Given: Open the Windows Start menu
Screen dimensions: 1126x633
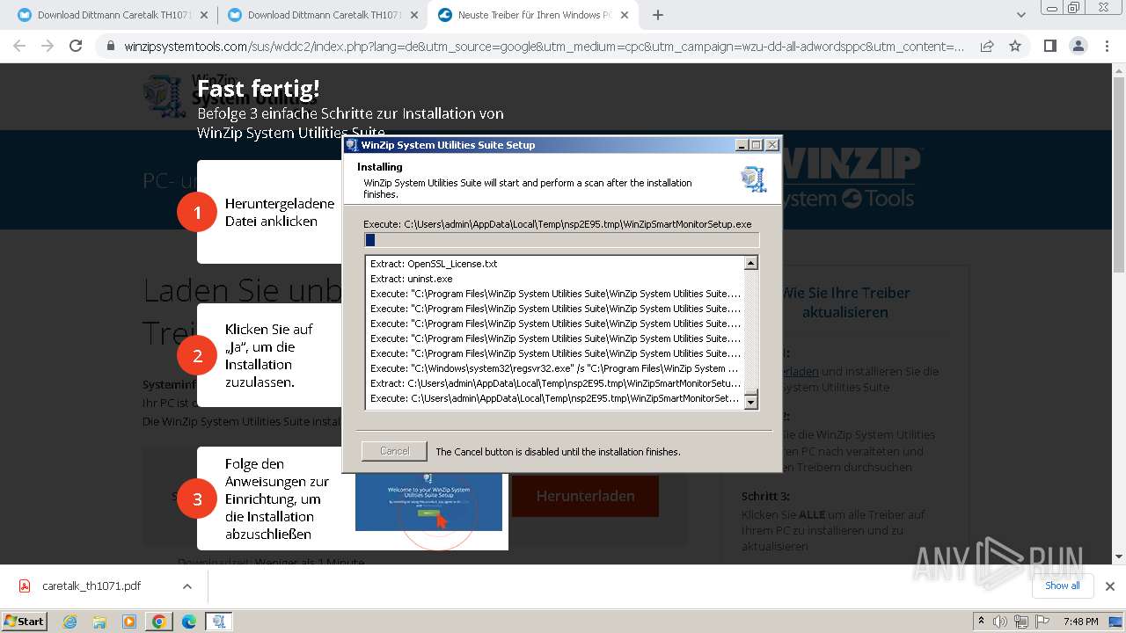Looking at the screenshot, I should 25,621.
